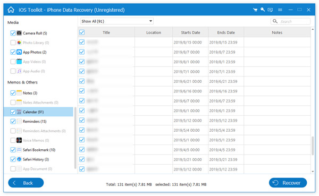Viewport: 319px width, 196px height.
Task: Select the Reminders (15) category label
Action: click(x=35, y=122)
